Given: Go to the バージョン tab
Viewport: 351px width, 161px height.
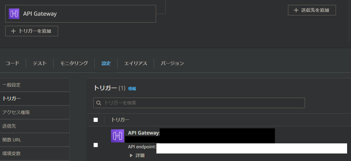Looking at the screenshot, I should tap(172, 63).
